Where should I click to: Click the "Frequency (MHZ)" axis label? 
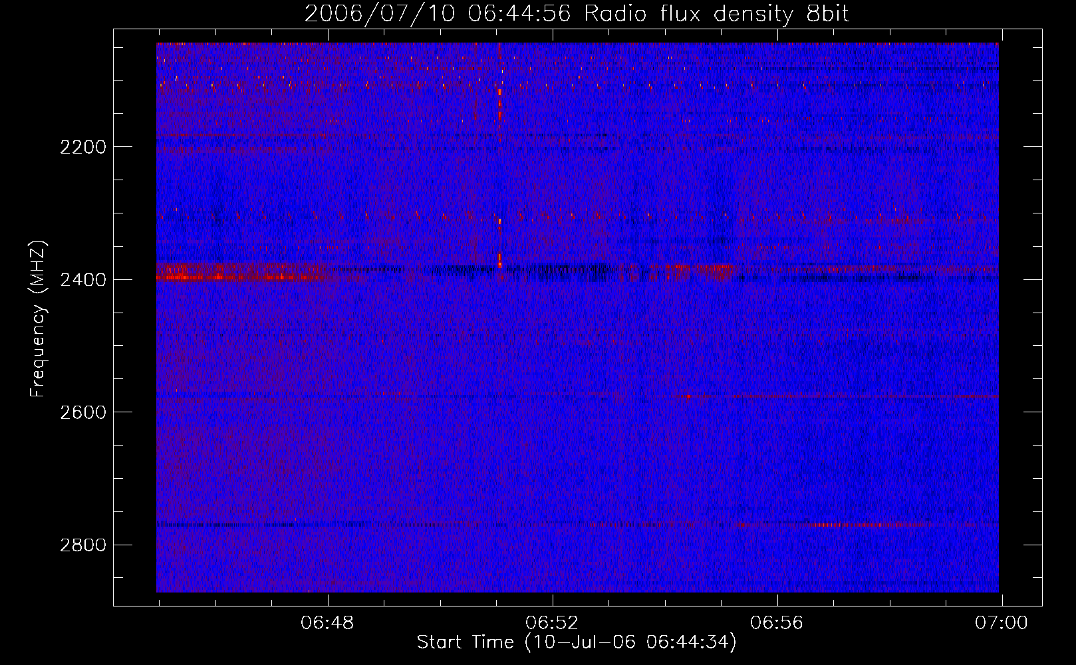pos(39,319)
